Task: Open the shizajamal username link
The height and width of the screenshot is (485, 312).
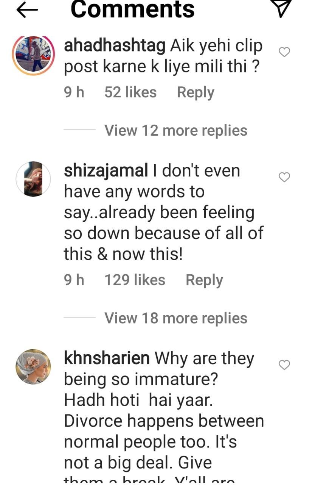Action: click(106, 171)
